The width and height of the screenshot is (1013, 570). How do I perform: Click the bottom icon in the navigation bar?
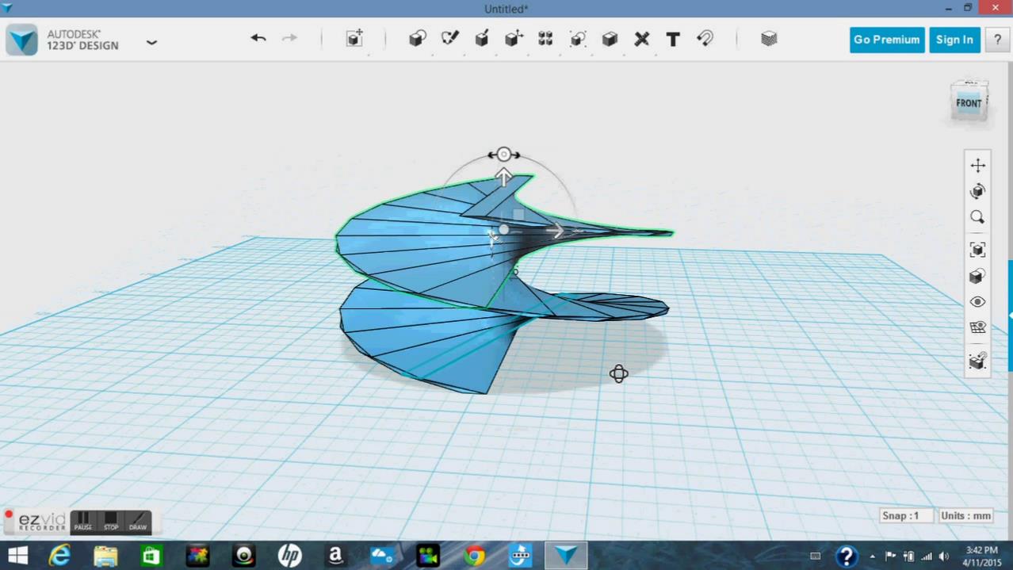(x=977, y=361)
